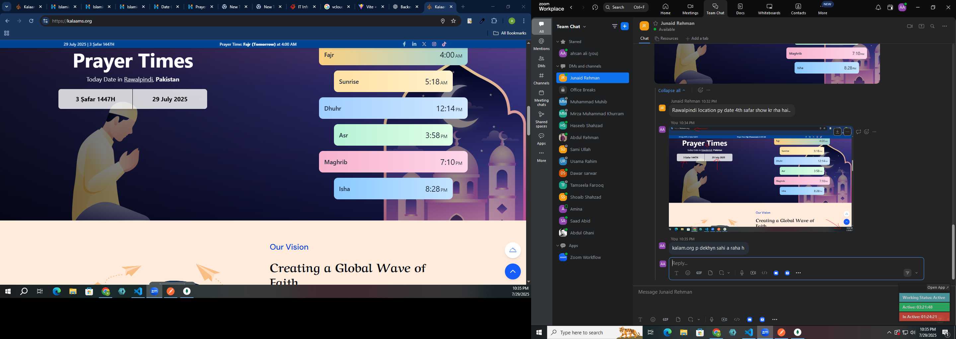
Task: Open text formatting in main message toolbar
Action: tap(640, 320)
